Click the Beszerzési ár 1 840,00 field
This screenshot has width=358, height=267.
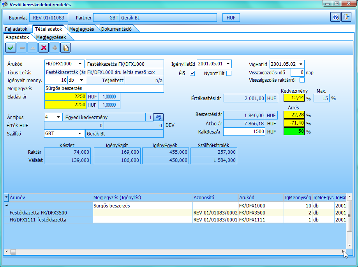pos(244,115)
